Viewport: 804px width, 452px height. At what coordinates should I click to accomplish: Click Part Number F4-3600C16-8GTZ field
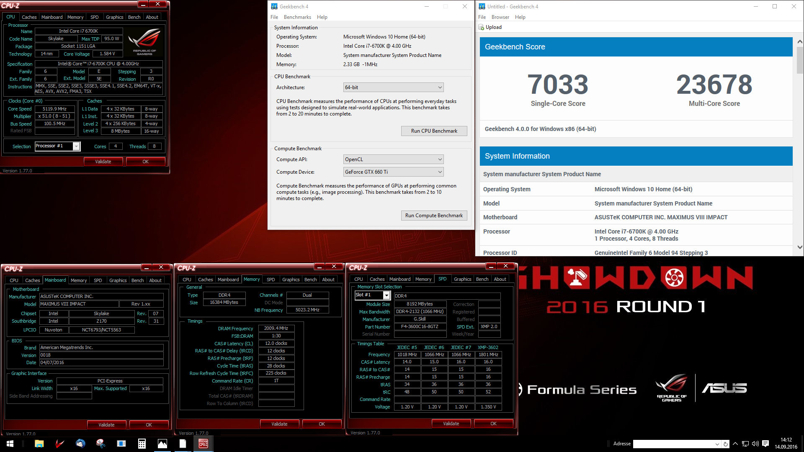coord(420,327)
